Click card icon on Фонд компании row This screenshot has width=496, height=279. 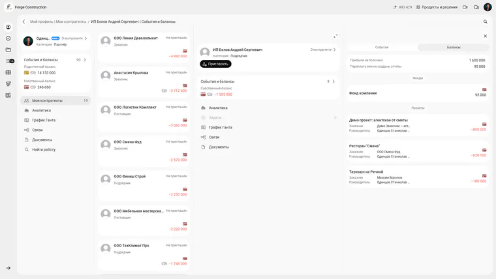[484, 90]
